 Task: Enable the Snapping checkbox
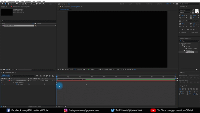click(x=59, y=4)
